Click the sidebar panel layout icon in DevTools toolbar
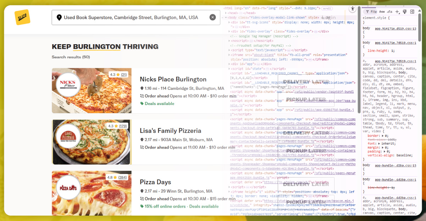Viewport: 426px width, 221px height. click(412, 11)
